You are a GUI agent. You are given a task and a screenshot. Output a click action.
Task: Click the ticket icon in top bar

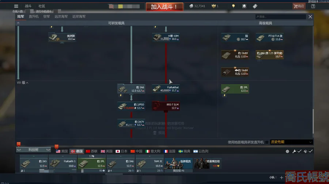pos(255,6)
